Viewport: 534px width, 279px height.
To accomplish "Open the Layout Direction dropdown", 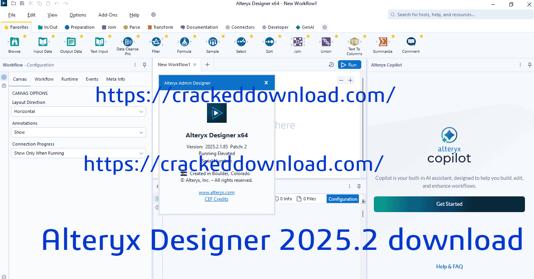I will point(78,112).
